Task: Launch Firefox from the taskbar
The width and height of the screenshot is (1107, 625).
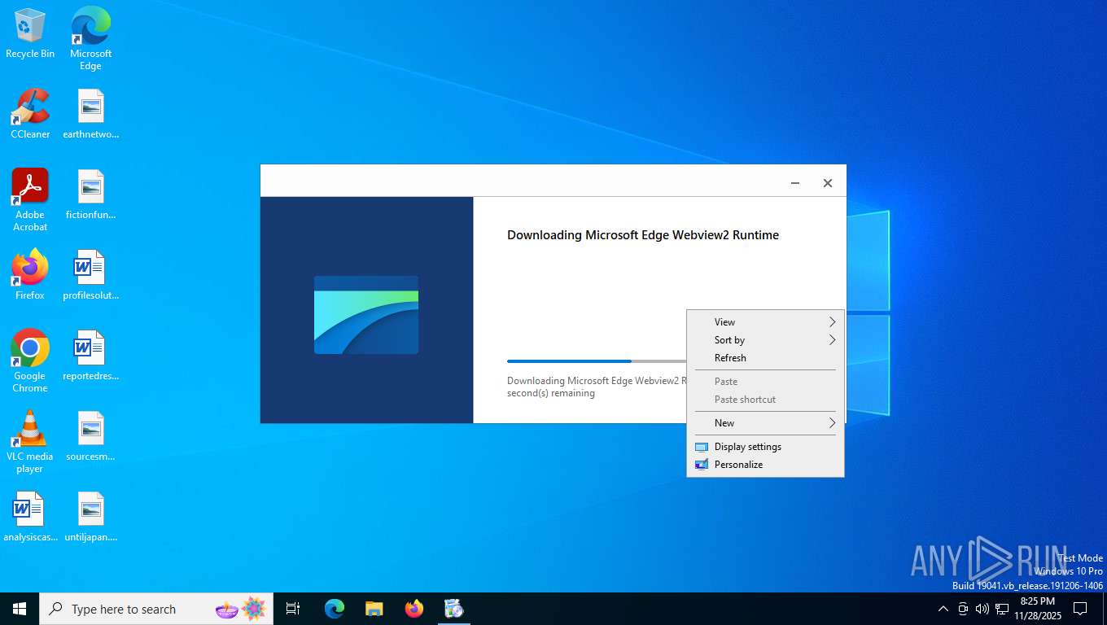Action: (414, 609)
